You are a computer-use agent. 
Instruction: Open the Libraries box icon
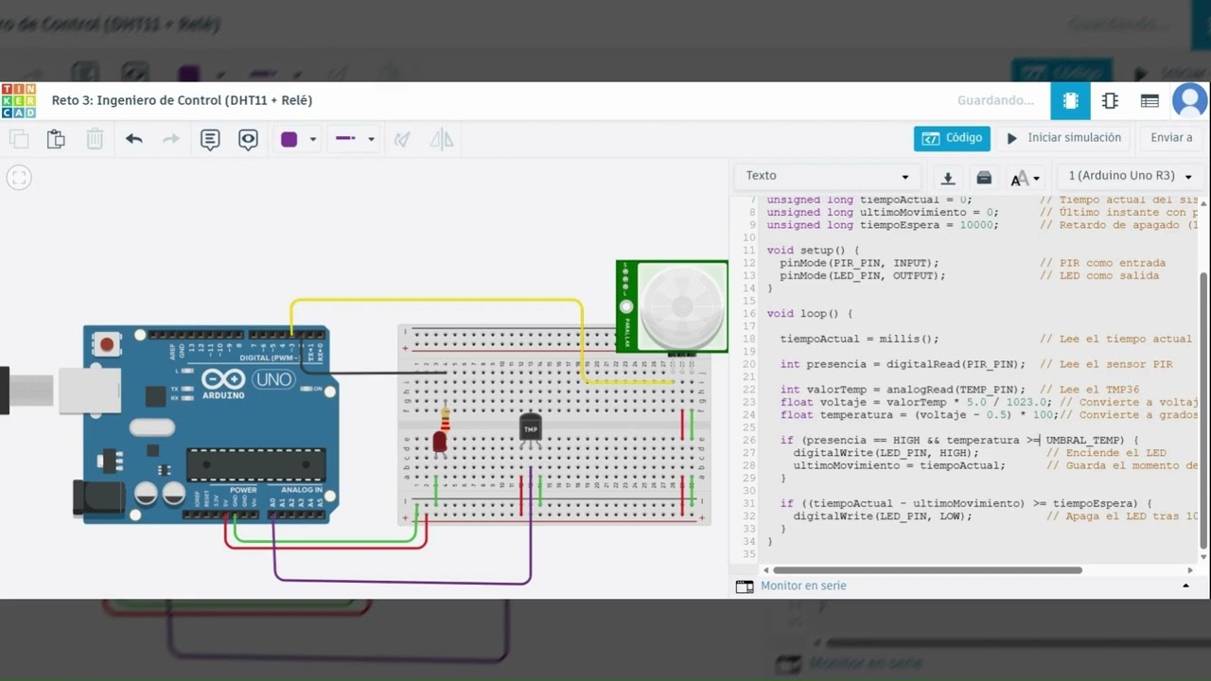pyautogui.click(x=984, y=177)
